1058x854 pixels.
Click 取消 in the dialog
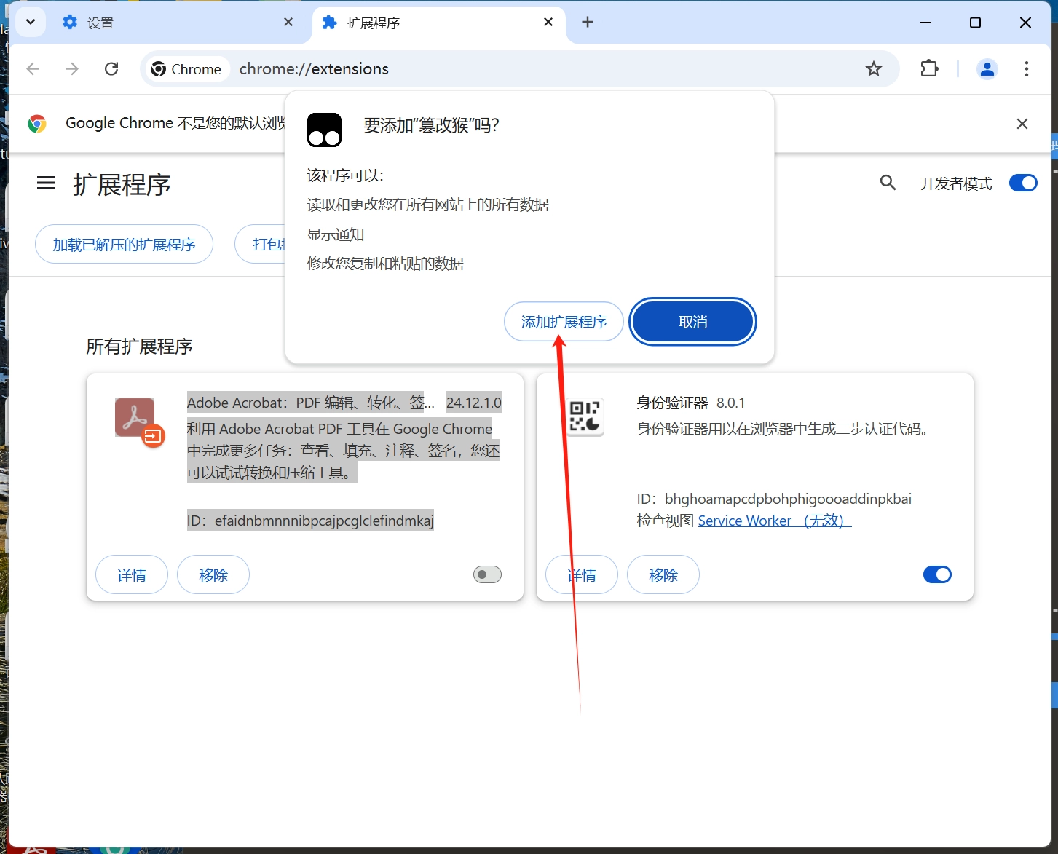[692, 322]
